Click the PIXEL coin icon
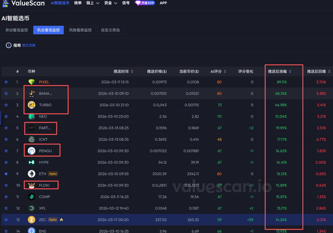The width and height of the screenshot is (333, 233). pyautogui.click(x=31, y=82)
